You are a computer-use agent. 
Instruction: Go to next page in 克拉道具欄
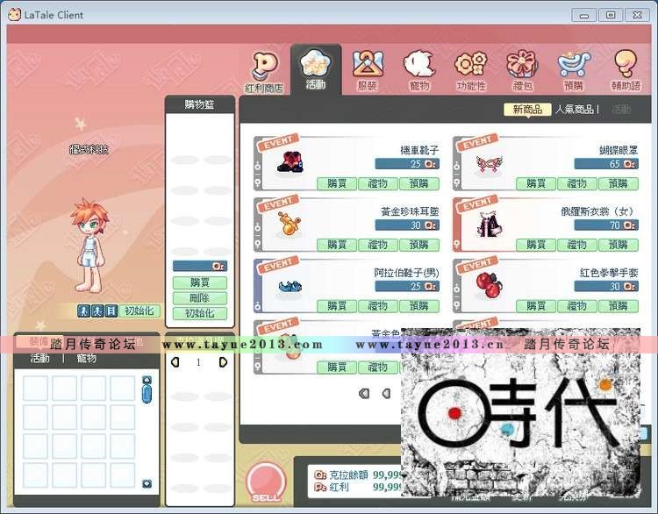click(223, 362)
